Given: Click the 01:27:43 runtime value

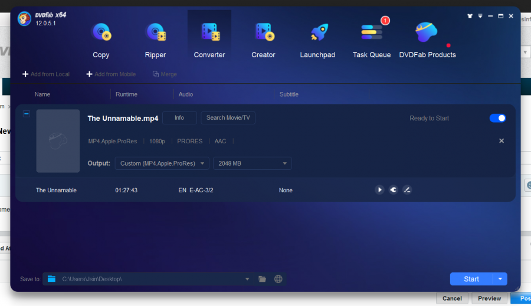Looking at the screenshot, I should [x=126, y=190].
